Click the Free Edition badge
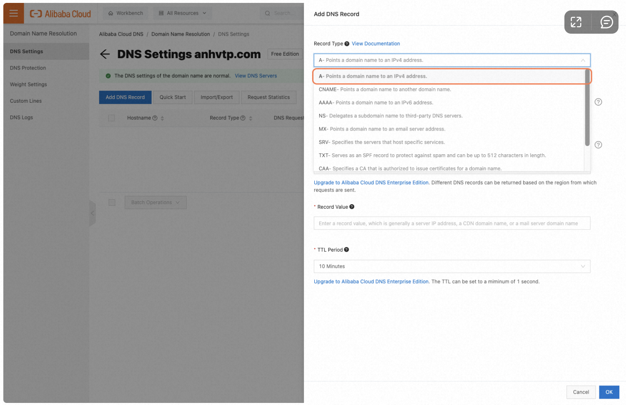The image size is (626, 405). [285, 54]
